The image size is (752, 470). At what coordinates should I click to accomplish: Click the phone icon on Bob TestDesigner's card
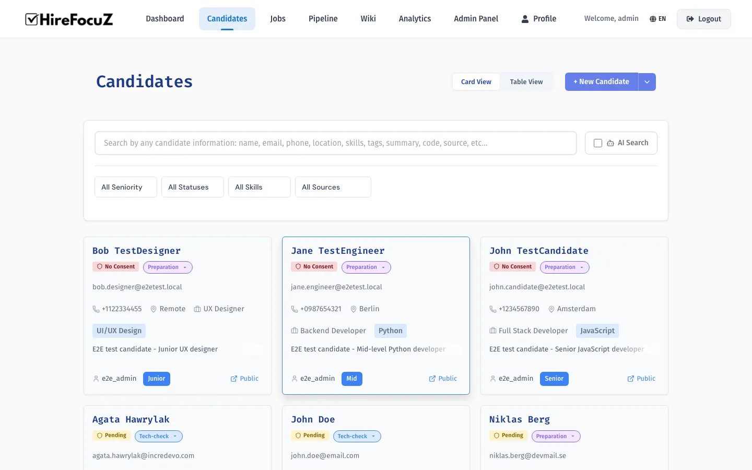tap(96, 309)
